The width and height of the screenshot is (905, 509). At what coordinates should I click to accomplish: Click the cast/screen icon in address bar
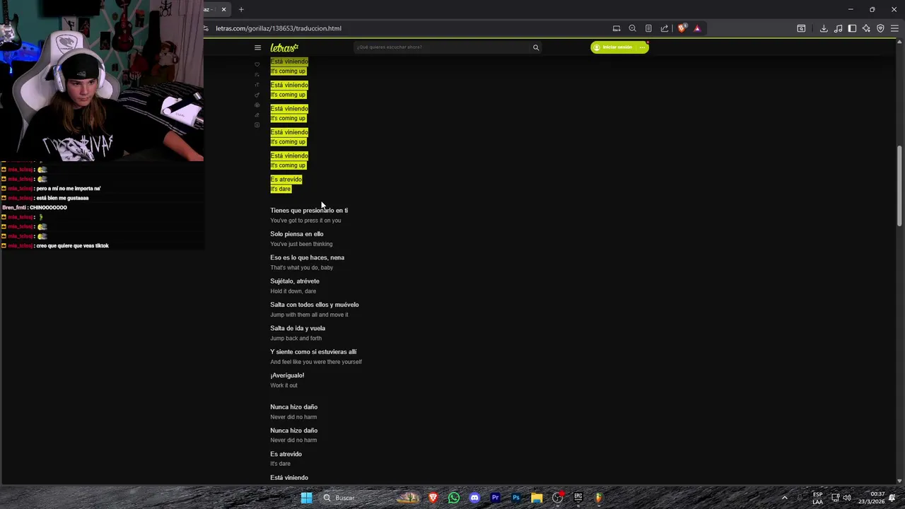tap(617, 28)
